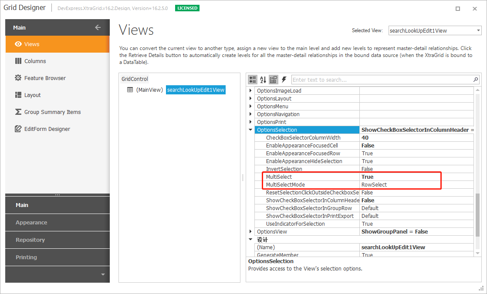The width and height of the screenshot is (487, 294).
Task: Click the MainView grid icon
Action: [x=130, y=90]
